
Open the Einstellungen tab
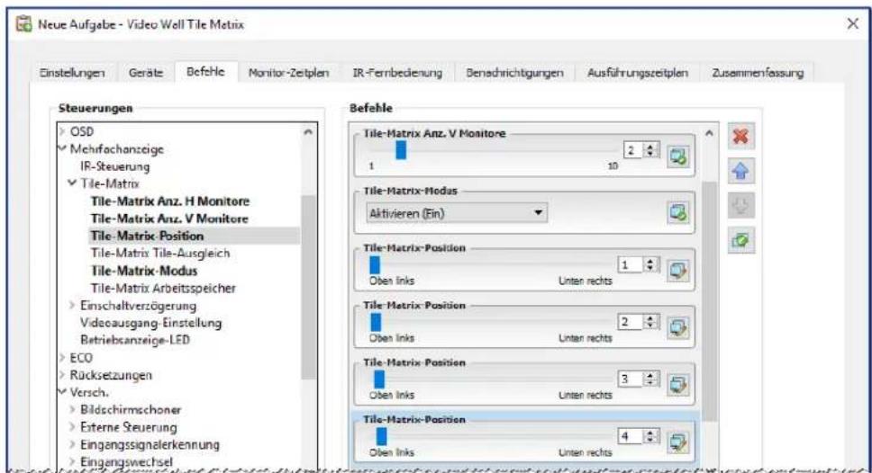72,73
